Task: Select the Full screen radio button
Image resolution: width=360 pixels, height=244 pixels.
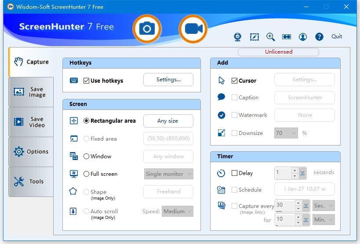Action: click(86, 174)
